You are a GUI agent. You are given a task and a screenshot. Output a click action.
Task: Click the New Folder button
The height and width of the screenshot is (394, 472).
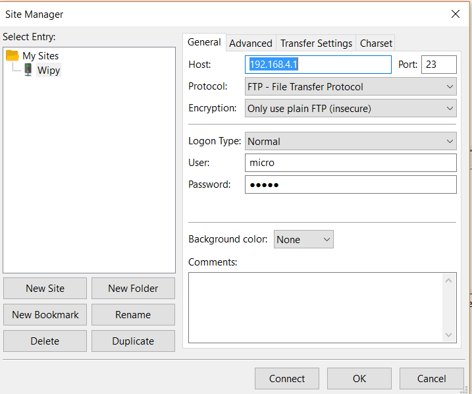pos(133,288)
